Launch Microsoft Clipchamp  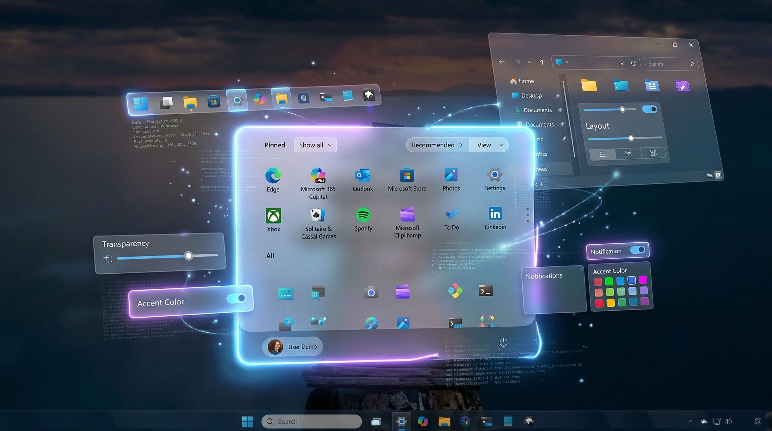click(x=407, y=215)
